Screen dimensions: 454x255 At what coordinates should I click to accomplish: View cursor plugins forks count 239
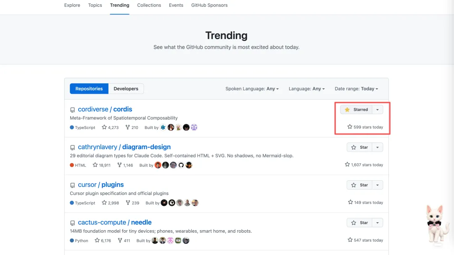click(x=132, y=202)
